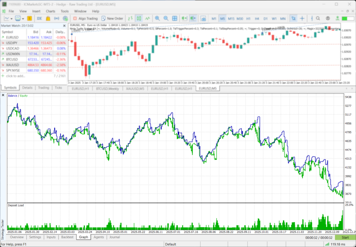Viewport: 356px width, 247px height.
Task: Click the Zoom out magnifier icon
Action: [166, 18]
